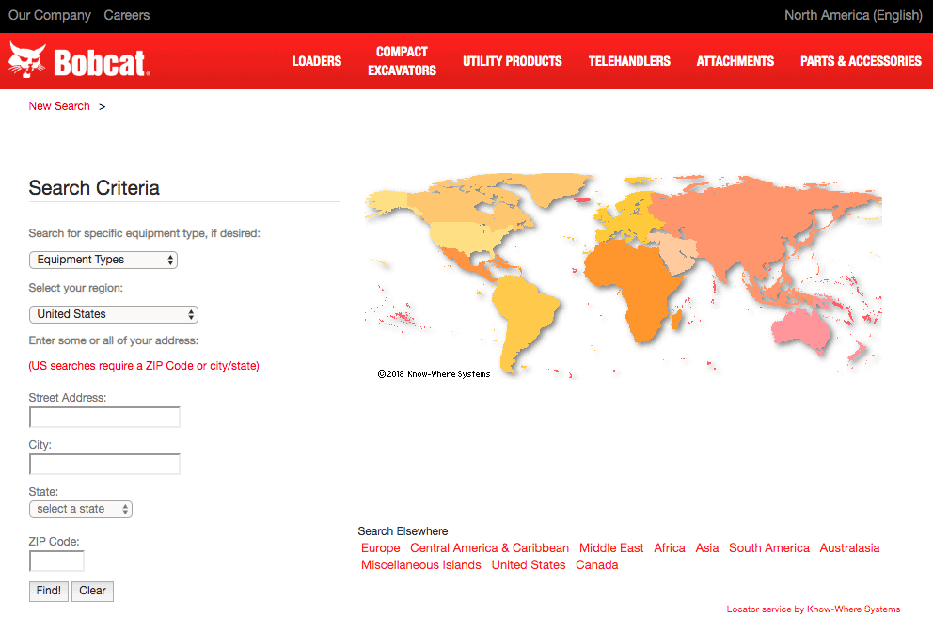Click the Clear button
The width and height of the screenshot is (933, 633).
(93, 592)
